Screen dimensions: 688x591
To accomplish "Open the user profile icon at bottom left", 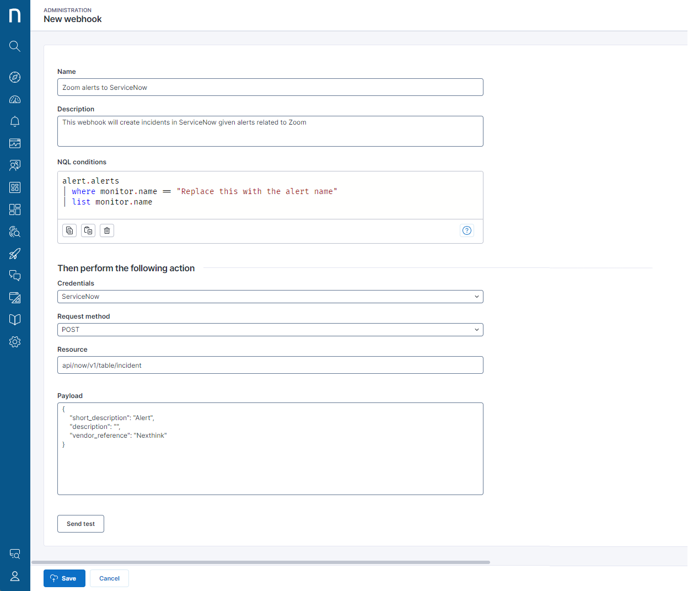I will tap(15, 576).
